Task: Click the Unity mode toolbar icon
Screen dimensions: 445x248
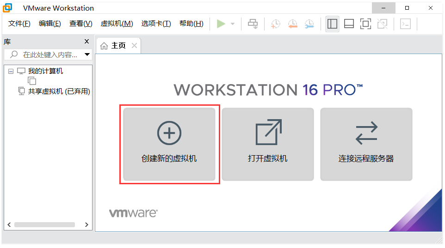Action: click(x=382, y=24)
